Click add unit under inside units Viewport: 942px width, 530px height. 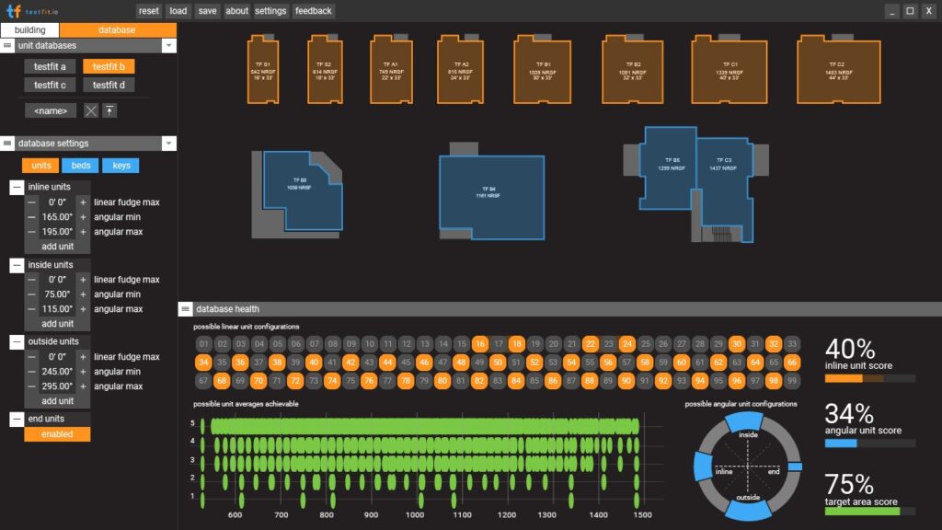57,323
